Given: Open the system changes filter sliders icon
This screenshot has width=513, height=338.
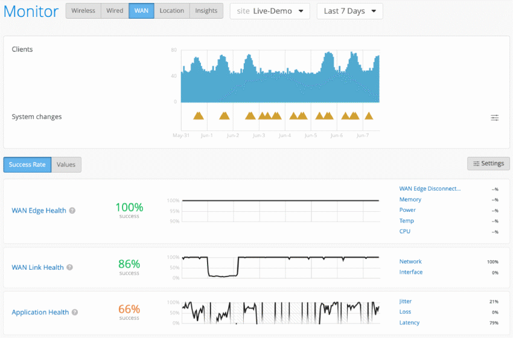Looking at the screenshot, I should [494, 118].
